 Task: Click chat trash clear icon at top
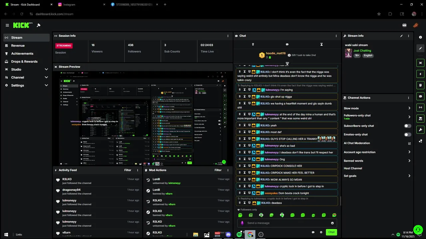point(253,44)
